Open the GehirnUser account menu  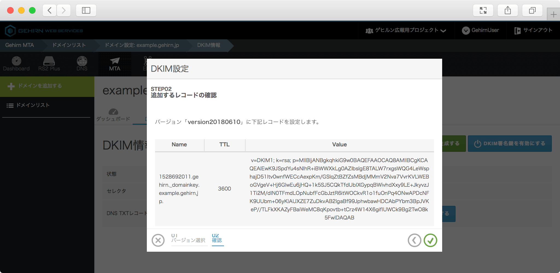pos(480,30)
